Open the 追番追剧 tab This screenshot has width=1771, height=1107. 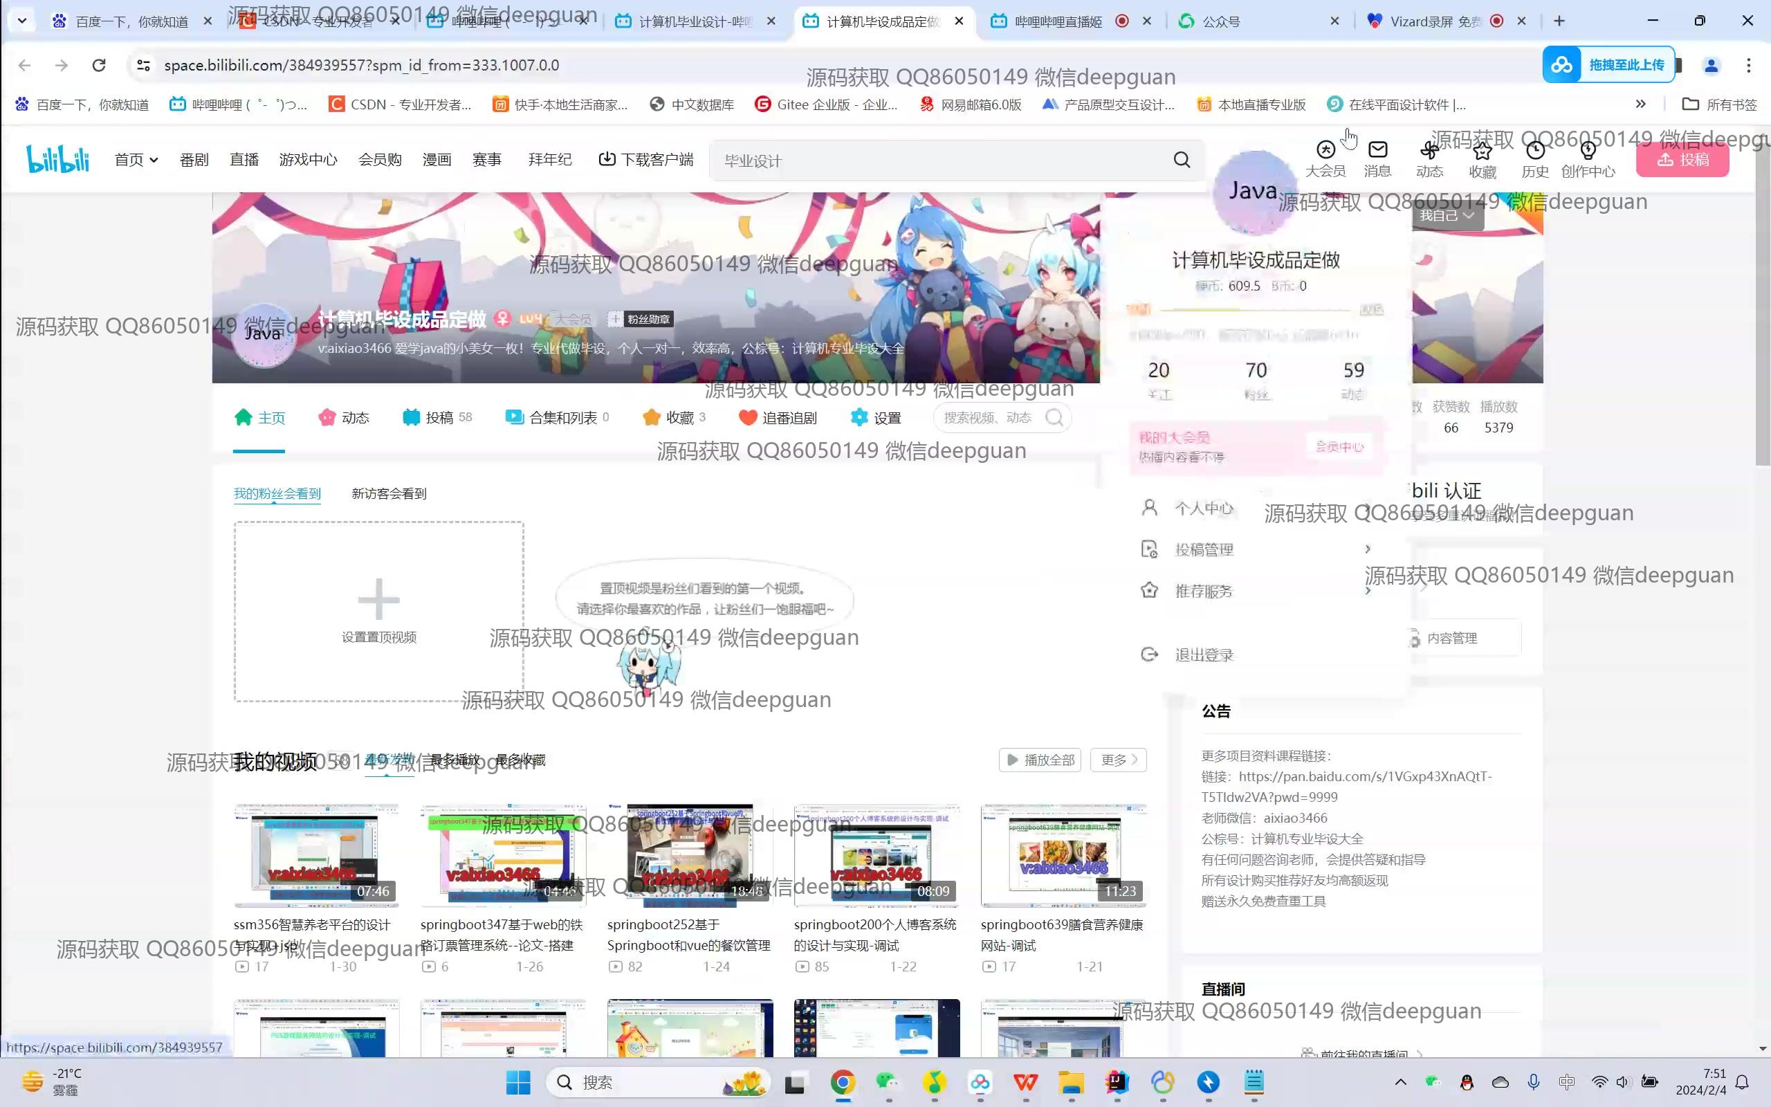(778, 417)
